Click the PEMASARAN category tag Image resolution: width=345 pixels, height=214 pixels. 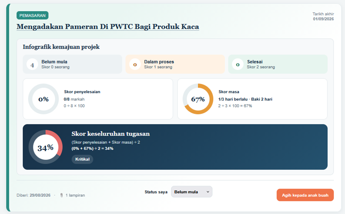click(x=32, y=15)
